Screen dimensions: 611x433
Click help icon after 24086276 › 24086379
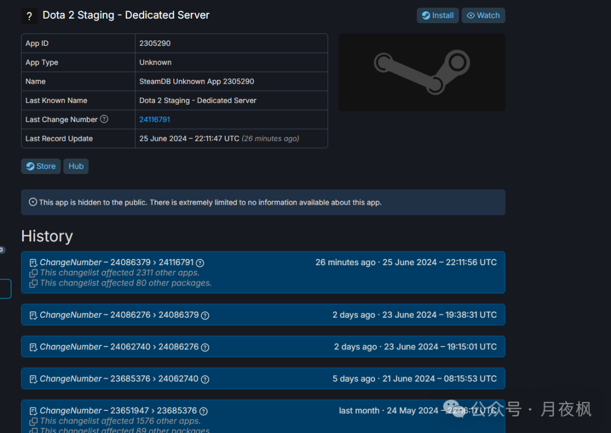(205, 315)
